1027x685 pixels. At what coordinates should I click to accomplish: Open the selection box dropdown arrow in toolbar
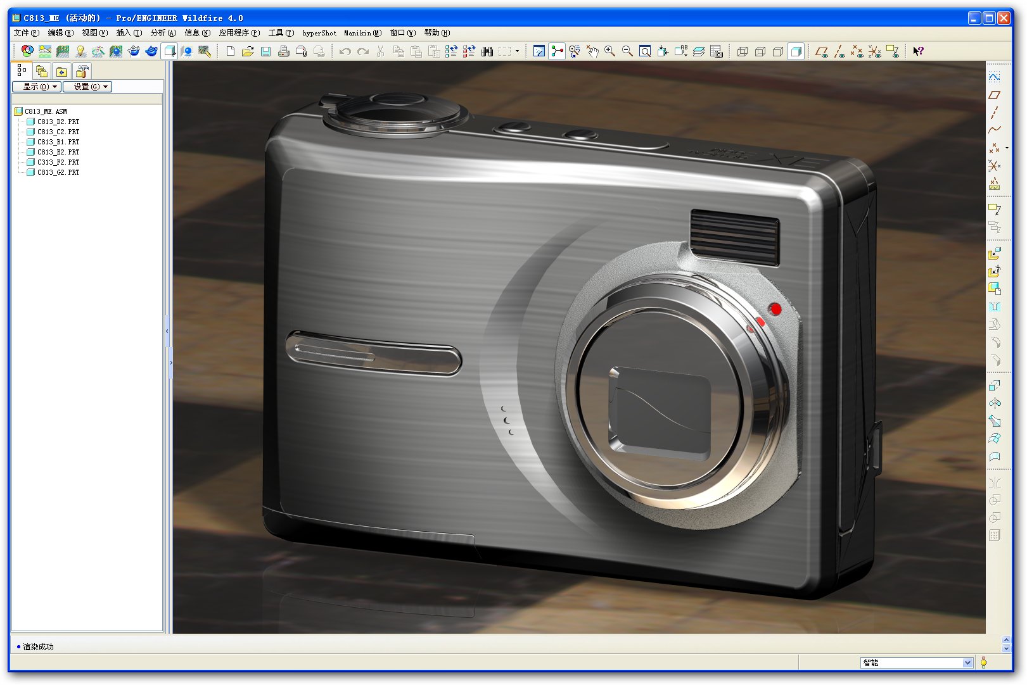(x=517, y=51)
